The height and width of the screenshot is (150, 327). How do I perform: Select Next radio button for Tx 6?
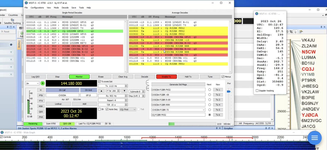[x=209, y=115]
